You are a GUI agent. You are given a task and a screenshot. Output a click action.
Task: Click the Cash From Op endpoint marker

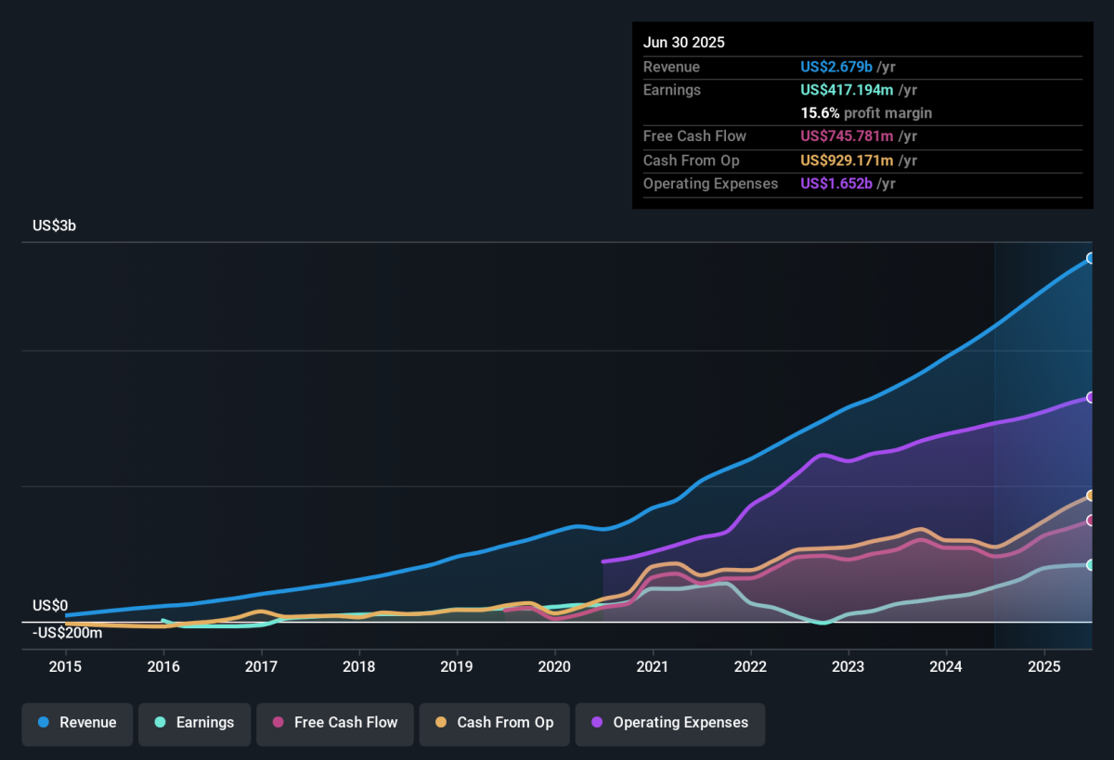tap(1092, 496)
